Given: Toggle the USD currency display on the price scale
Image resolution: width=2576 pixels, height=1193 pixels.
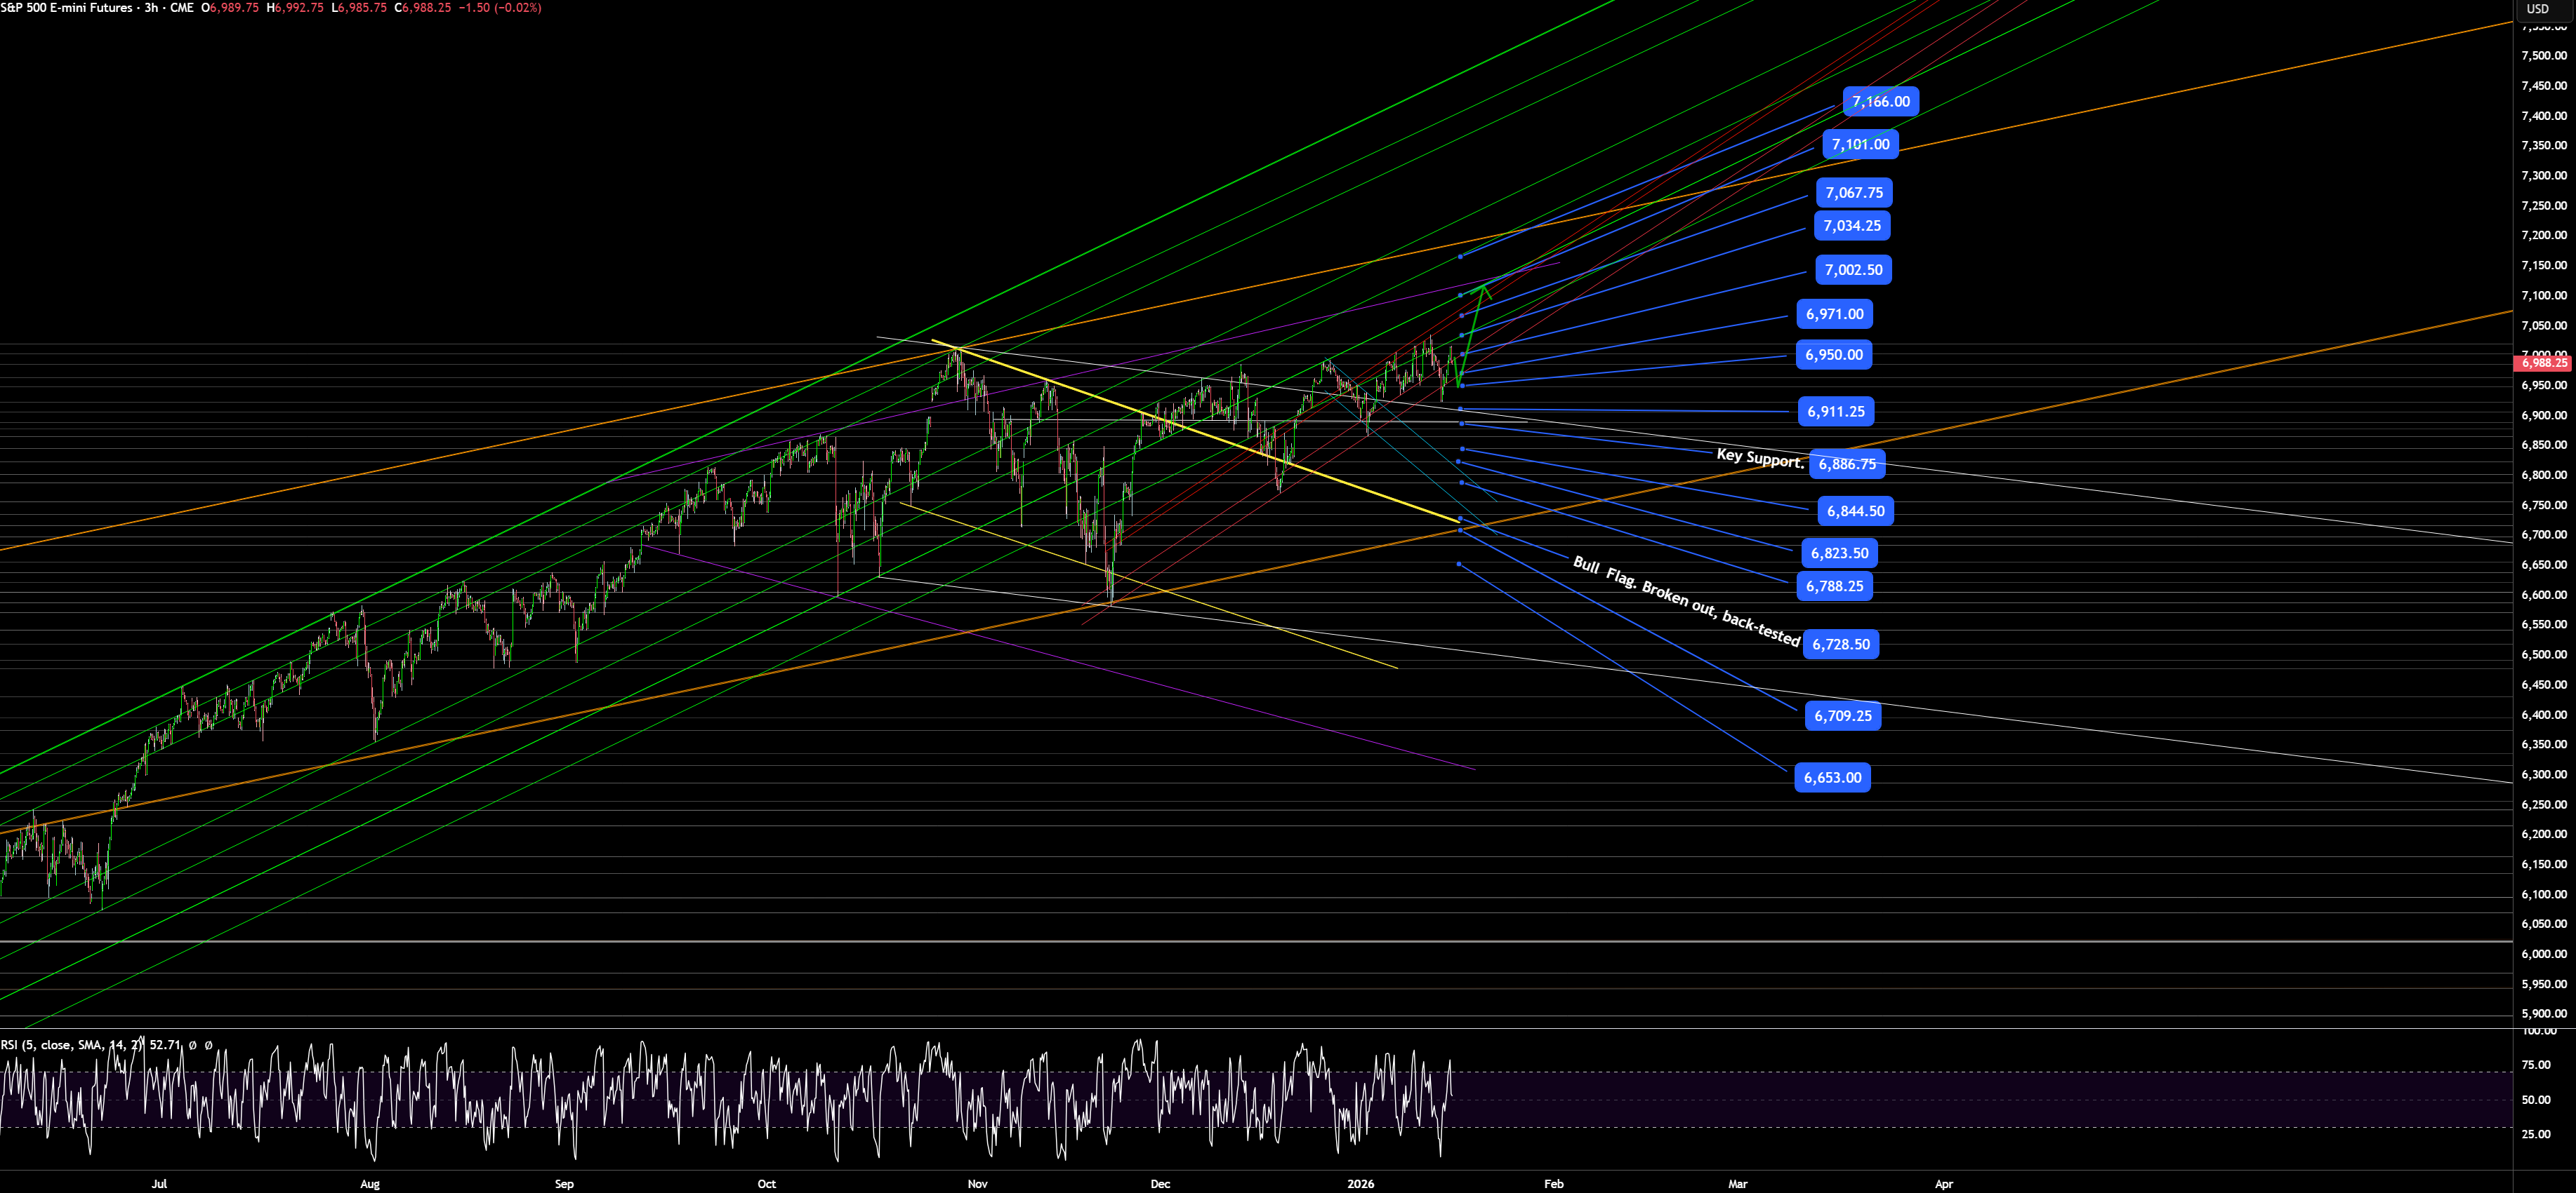Looking at the screenshot, I should (2541, 8).
